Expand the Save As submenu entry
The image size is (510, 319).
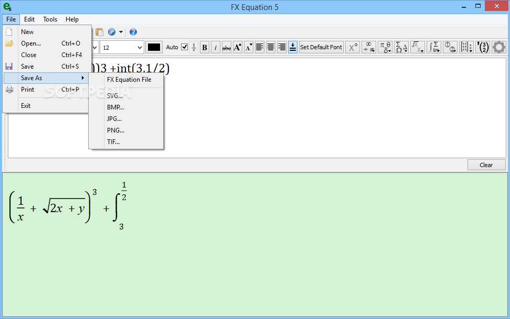(46, 78)
